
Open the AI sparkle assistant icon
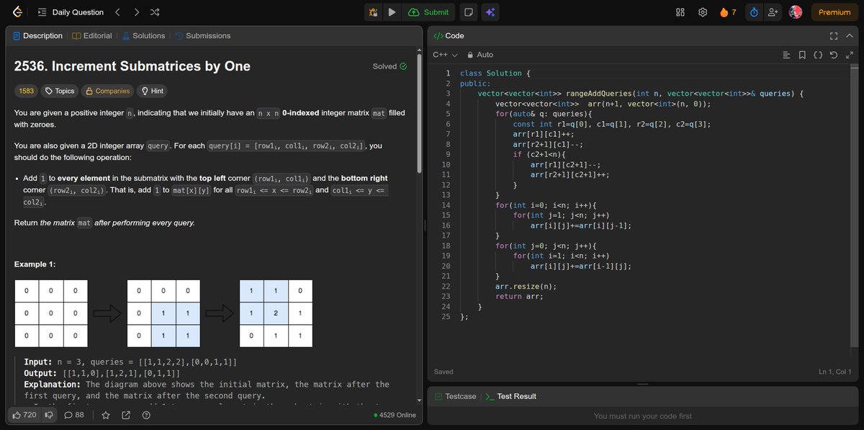[490, 12]
